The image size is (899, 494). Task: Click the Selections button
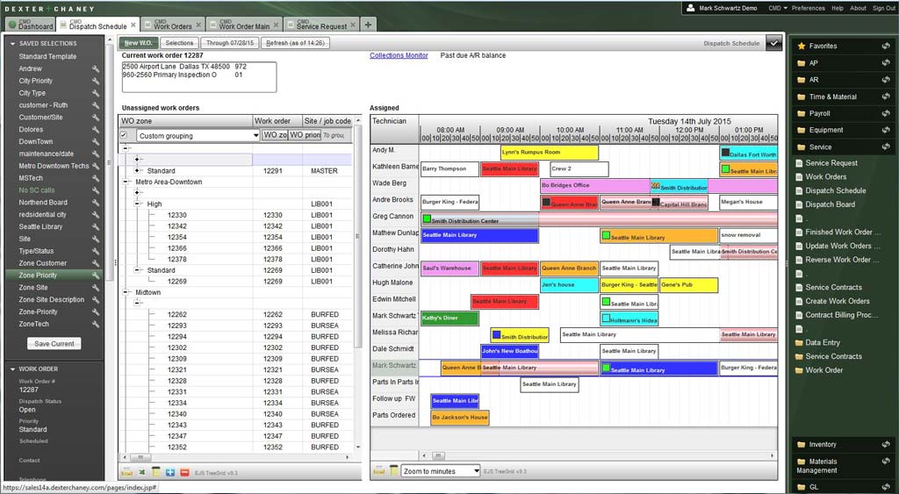click(x=179, y=43)
